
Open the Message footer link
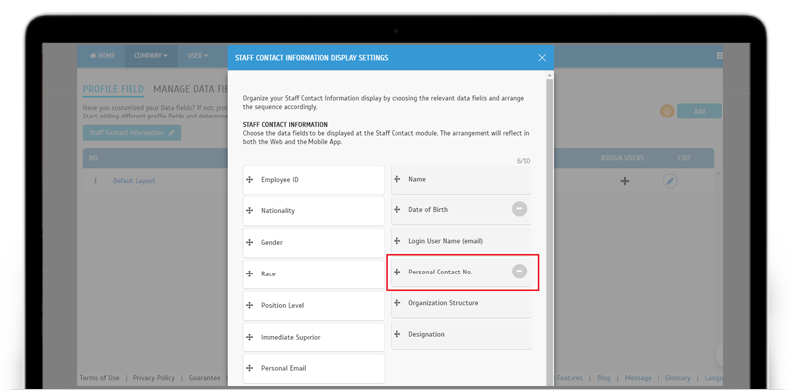(638, 378)
